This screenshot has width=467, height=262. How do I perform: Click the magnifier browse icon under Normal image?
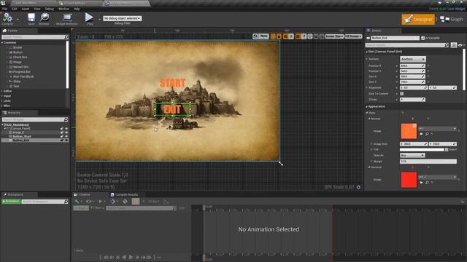coord(427,134)
